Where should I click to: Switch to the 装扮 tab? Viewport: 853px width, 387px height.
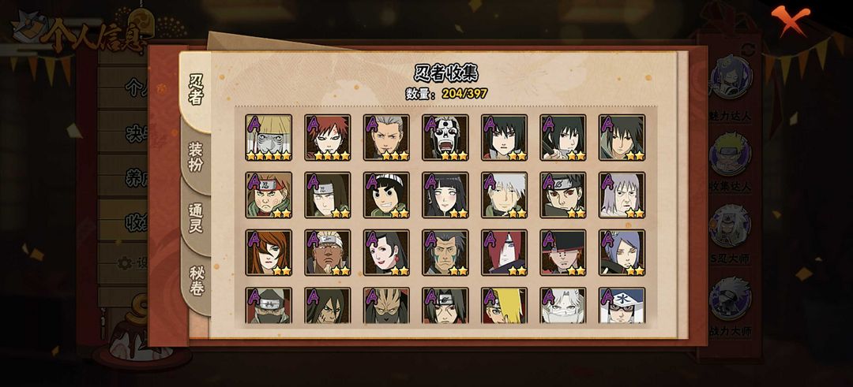[x=197, y=158]
